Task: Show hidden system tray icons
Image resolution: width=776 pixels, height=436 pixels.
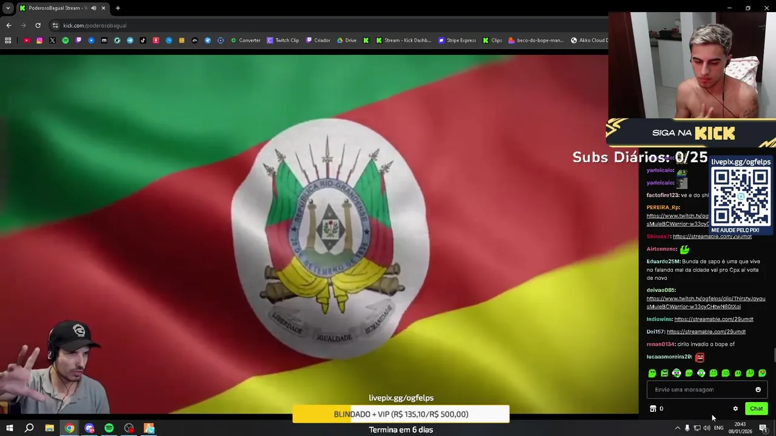Action: (678, 428)
